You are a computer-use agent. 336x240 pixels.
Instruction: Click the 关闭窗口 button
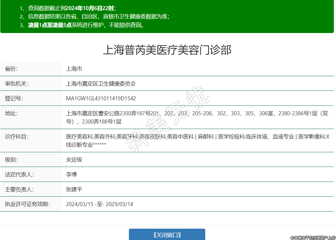pyautogui.click(x=167, y=235)
